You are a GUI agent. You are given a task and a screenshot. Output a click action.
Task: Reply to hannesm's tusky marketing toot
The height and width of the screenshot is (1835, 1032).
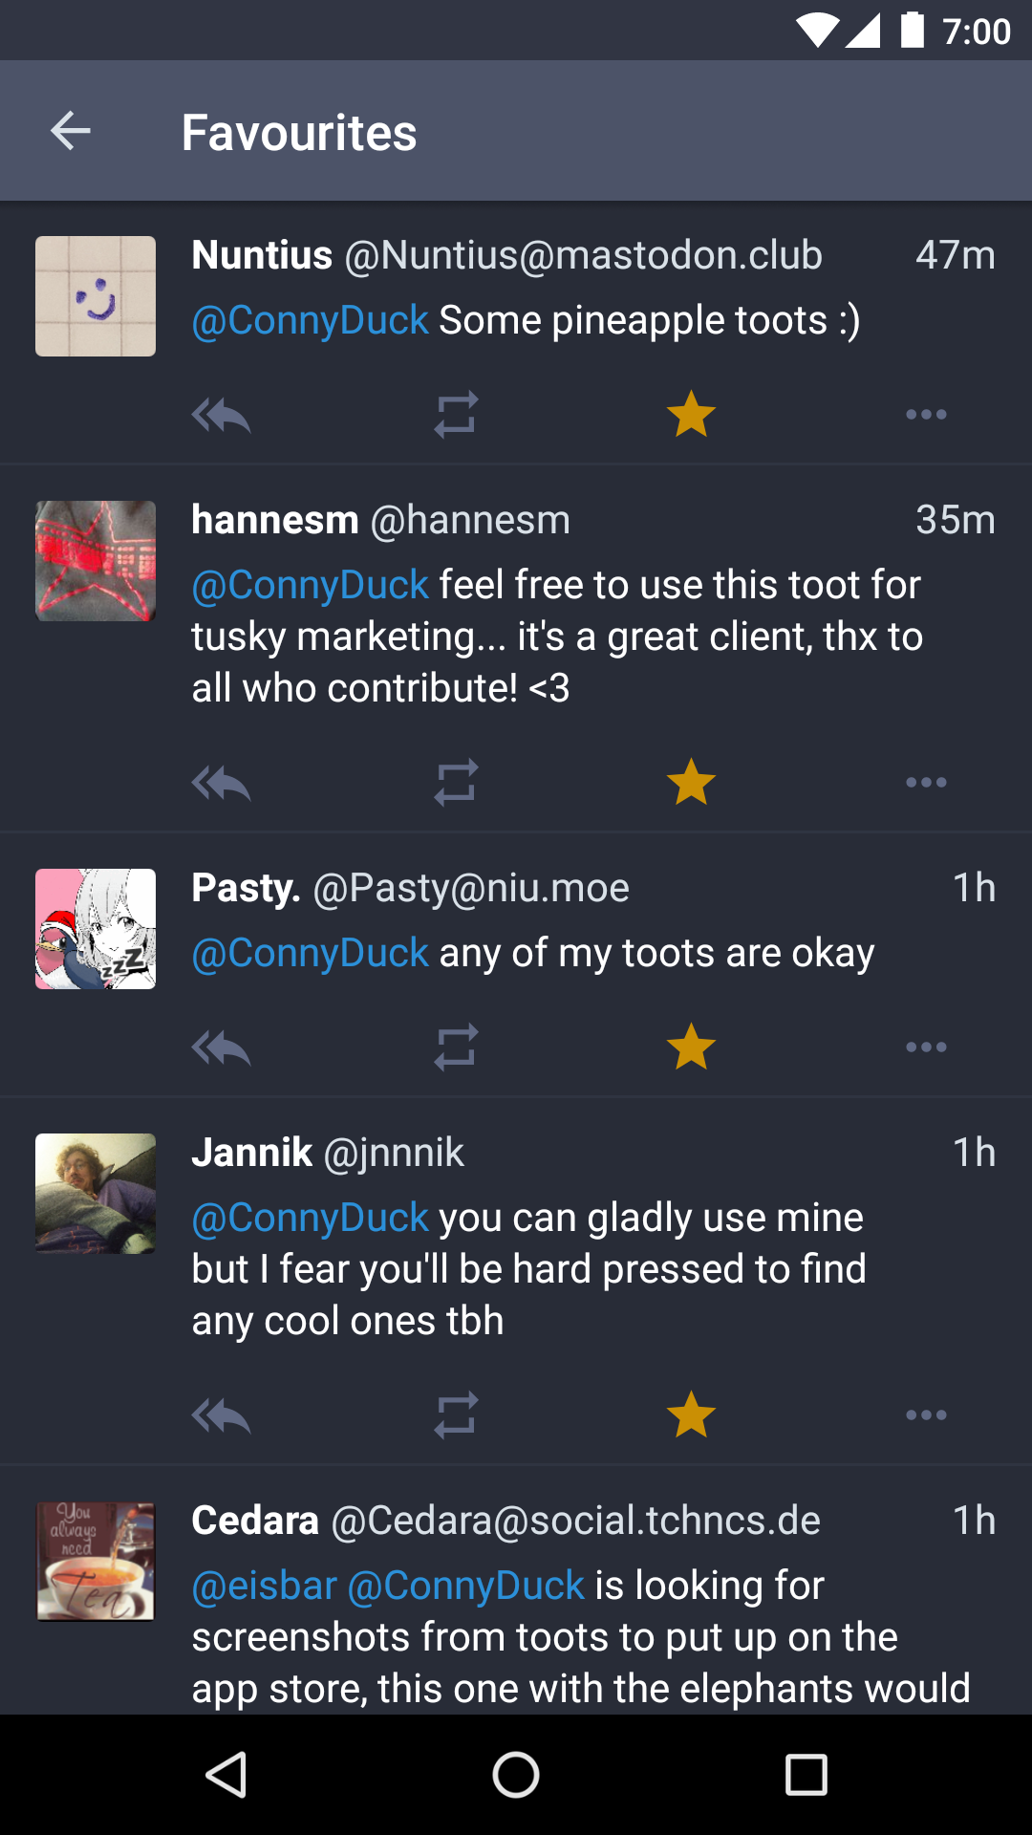pos(221,783)
